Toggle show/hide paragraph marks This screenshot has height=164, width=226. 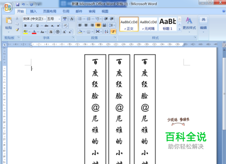pos(113,32)
